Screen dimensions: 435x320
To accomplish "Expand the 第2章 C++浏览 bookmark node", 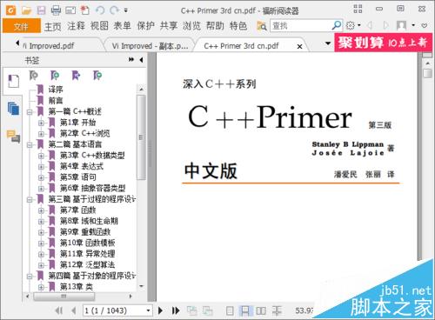I will tap(41, 134).
